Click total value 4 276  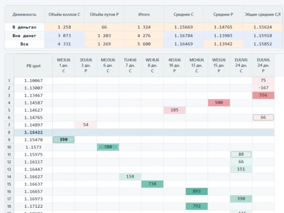point(144,35)
